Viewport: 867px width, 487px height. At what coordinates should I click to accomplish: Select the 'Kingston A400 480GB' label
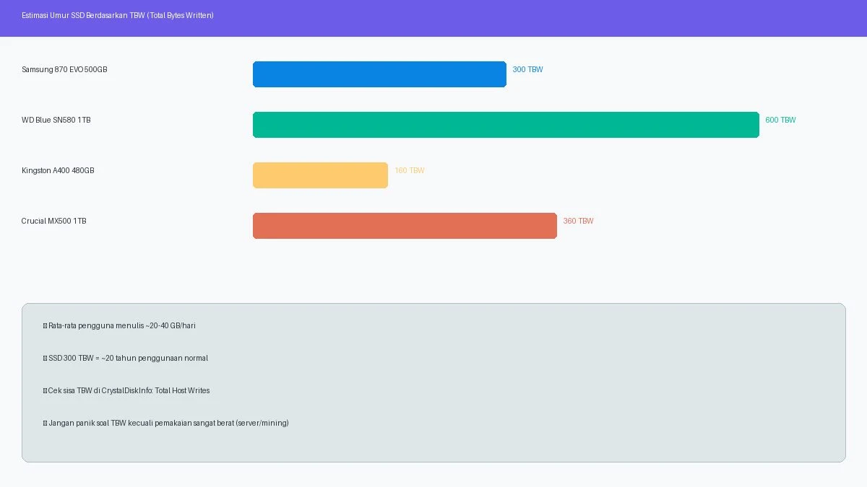[58, 171]
